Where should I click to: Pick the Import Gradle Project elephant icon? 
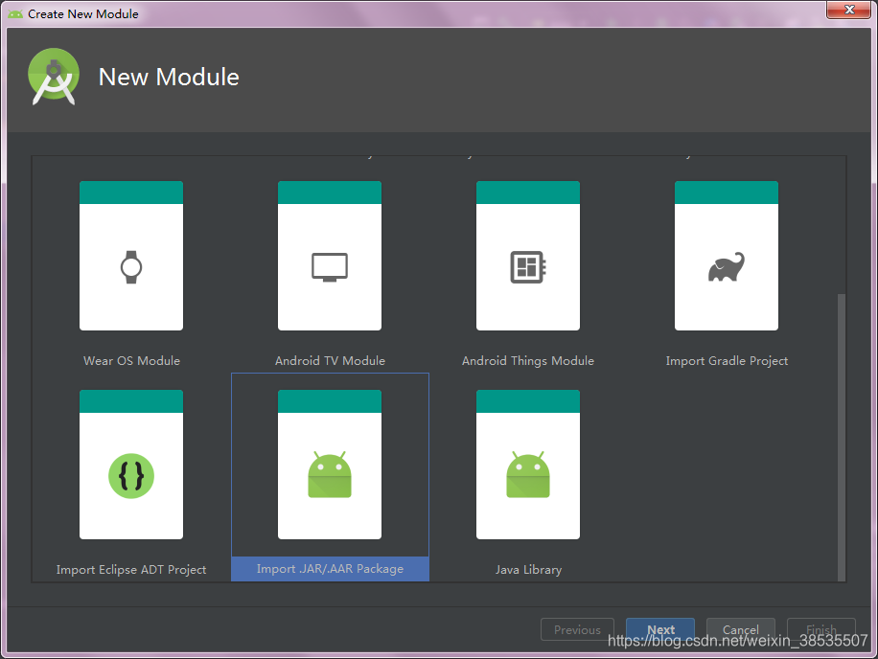pos(727,267)
